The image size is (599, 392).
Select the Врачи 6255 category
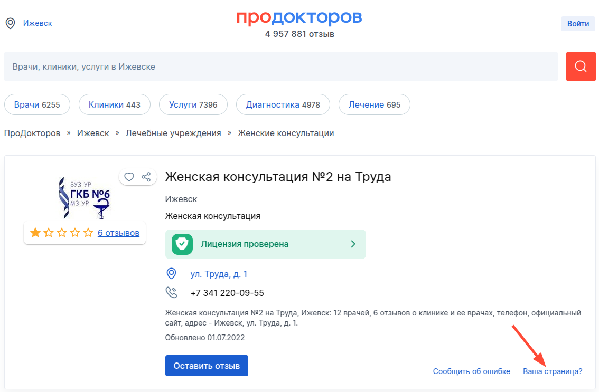click(x=37, y=104)
